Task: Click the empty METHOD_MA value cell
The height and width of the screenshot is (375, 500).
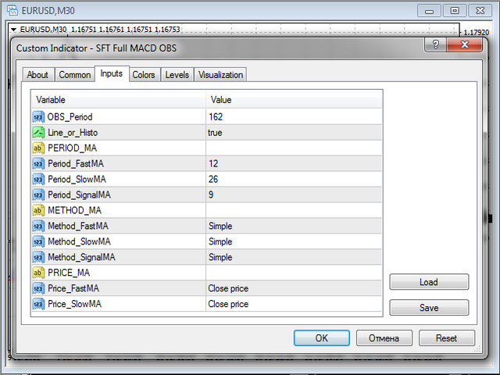Action: click(294, 210)
